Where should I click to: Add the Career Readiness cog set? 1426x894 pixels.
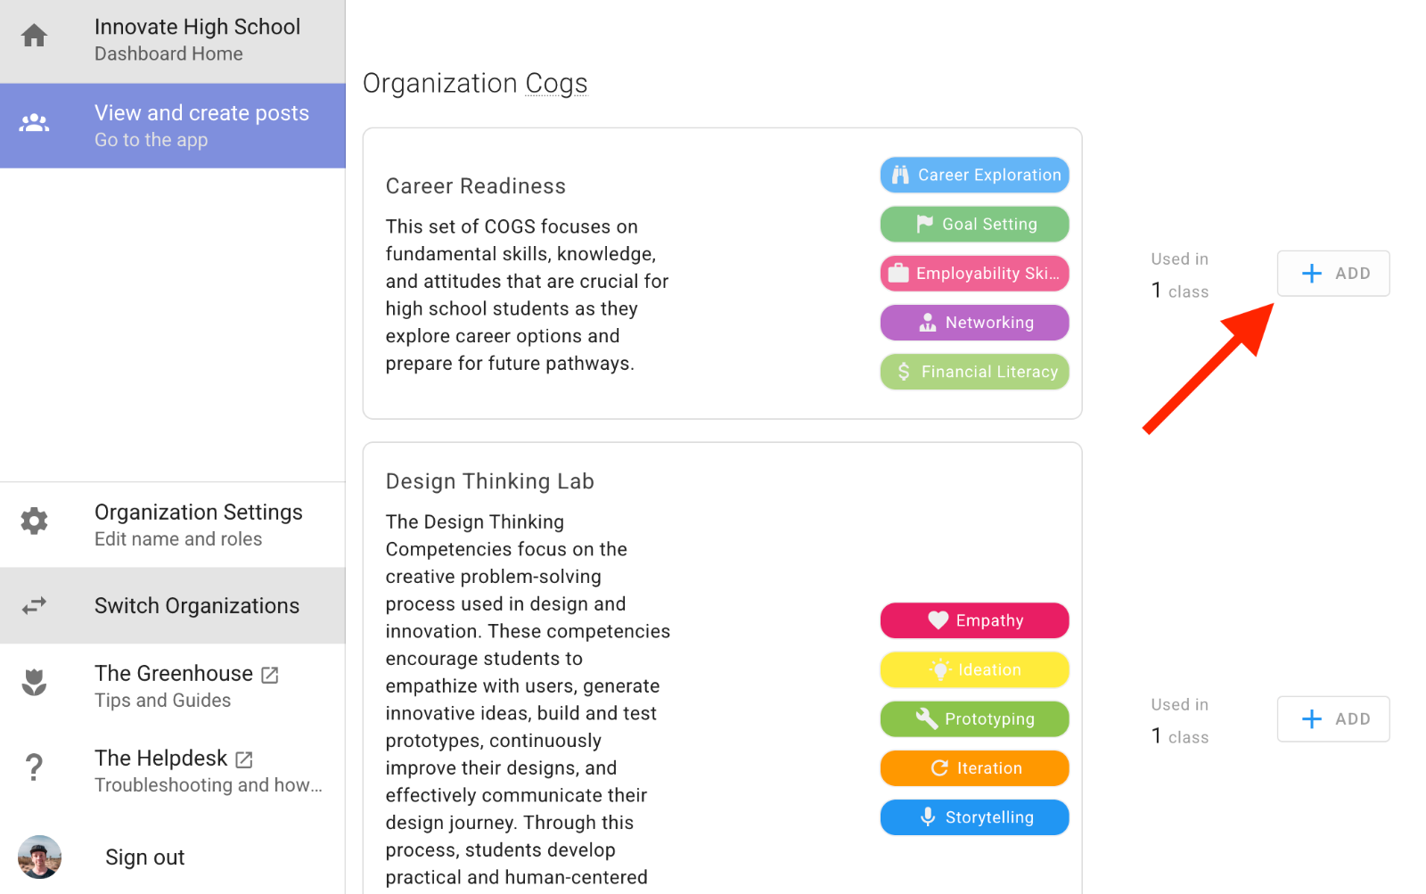(x=1332, y=274)
